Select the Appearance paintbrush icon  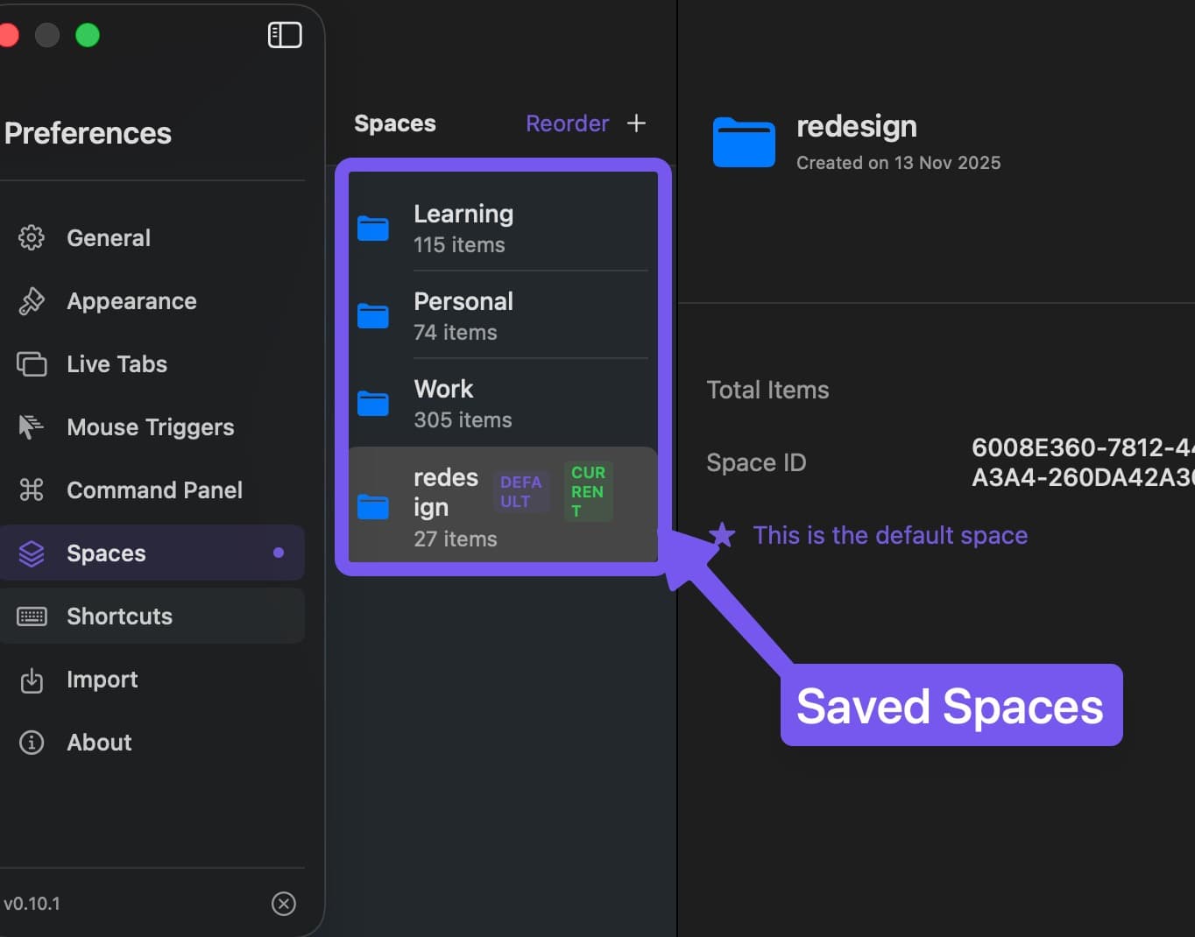(31, 300)
